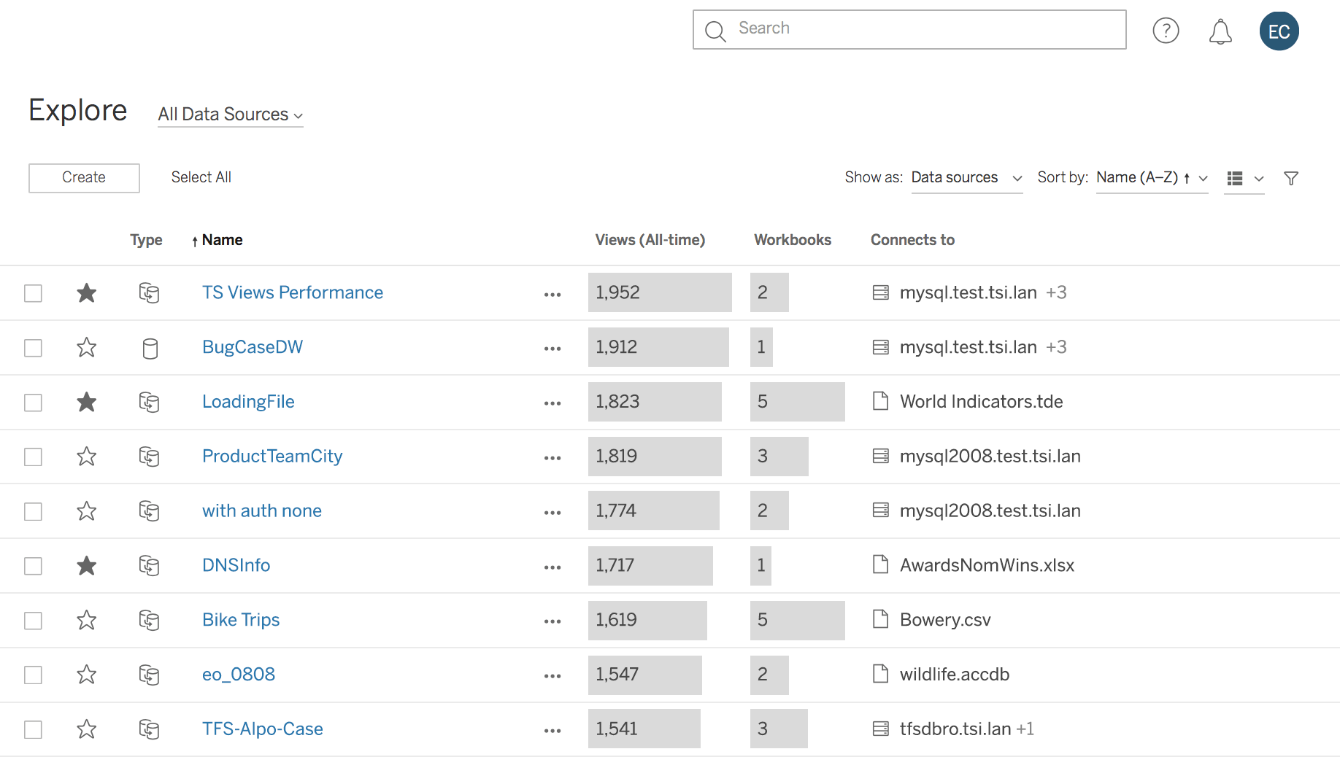Click the Workbooks column header

[x=792, y=240]
